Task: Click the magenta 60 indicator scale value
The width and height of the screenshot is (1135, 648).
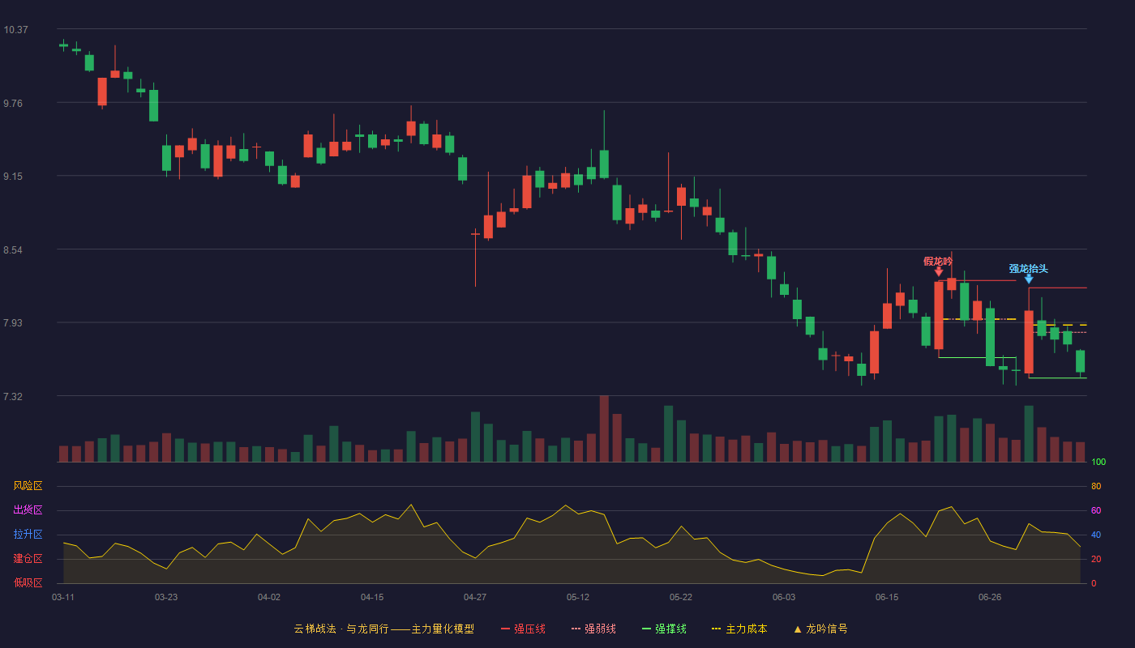Action: (1096, 511)
